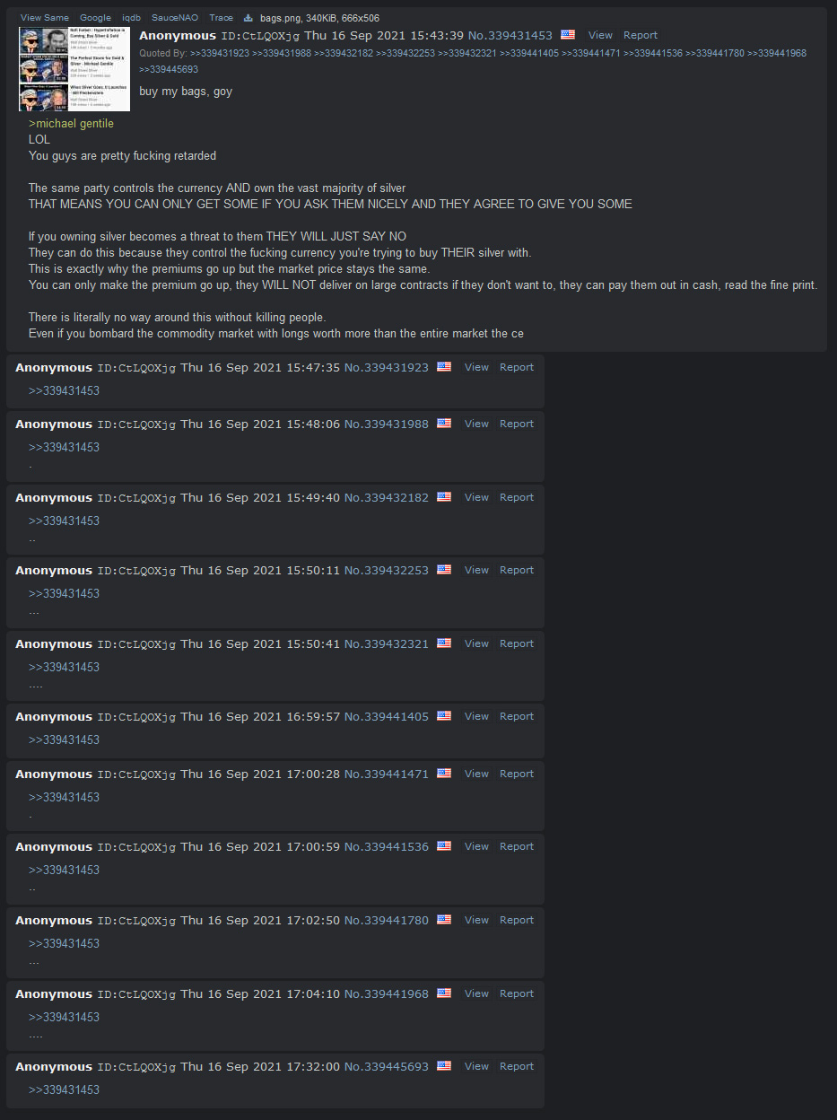The height and width of the screenshot is (1120, 837).
Task: Open quoted-by link >>339441780 in first post
Action: click(x=714, y=53)
